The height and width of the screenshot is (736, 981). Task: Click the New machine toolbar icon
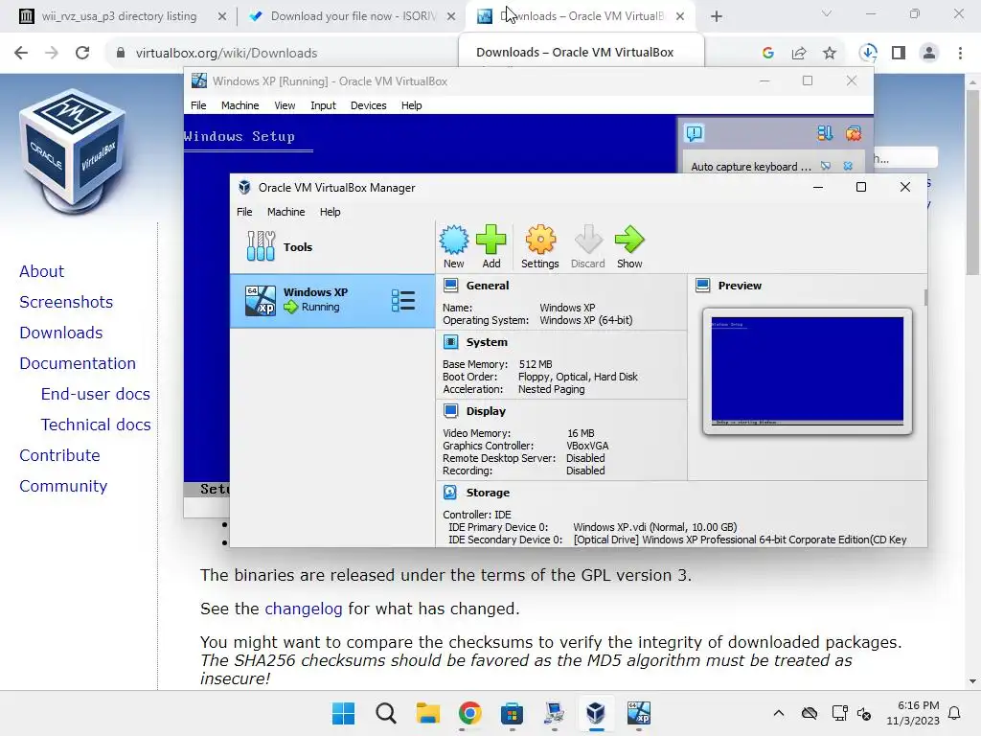[453, 247]
